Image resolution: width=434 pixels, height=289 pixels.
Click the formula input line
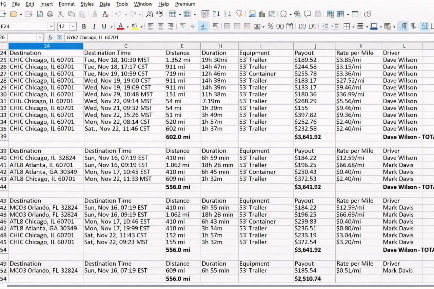pos(249,38)
